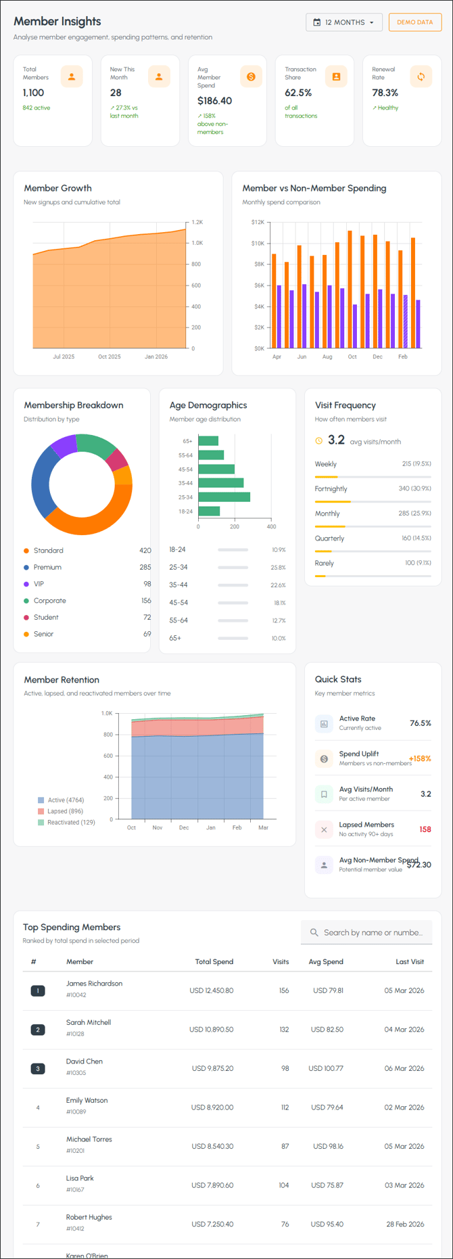Click the Avg Member Spend dollar icon
This screenshot has width=453, height=1259.
click(x=251, y=76)
